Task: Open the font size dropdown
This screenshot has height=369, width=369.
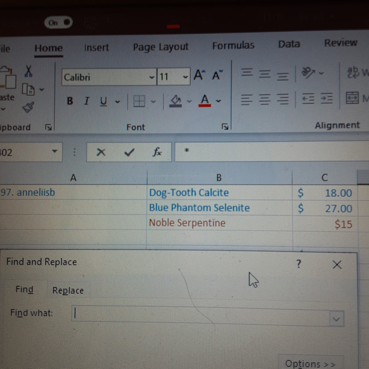Action: [186, 77]
